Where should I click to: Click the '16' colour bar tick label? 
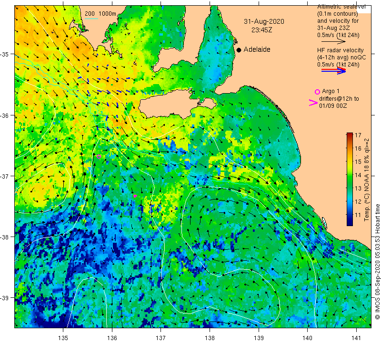[x=358, y=148]
